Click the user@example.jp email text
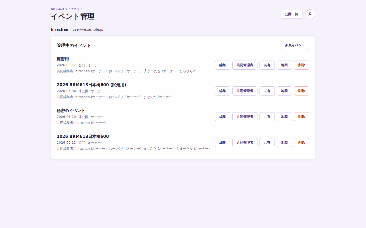This screenshot has height=228, width=366. [x=88, y=29]
